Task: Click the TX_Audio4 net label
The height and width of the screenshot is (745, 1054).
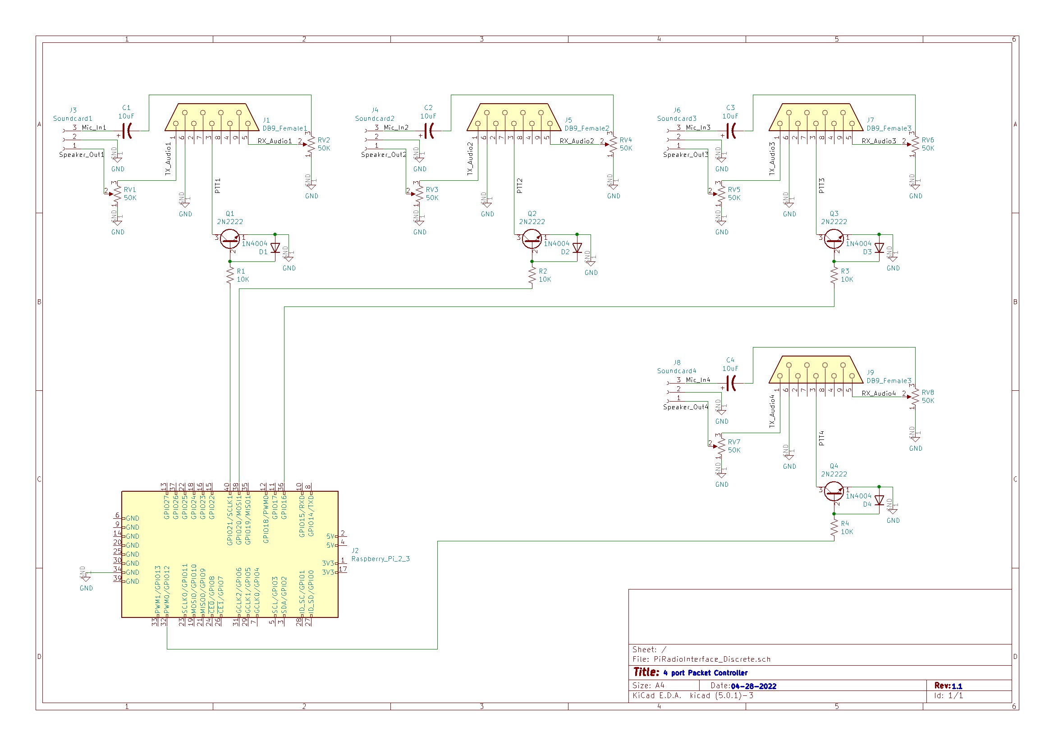Action: point(772,411)
